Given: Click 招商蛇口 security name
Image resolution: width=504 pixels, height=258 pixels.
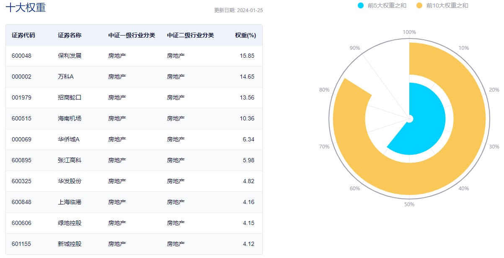Looking at the screenshot, I should tap(70, 97).
